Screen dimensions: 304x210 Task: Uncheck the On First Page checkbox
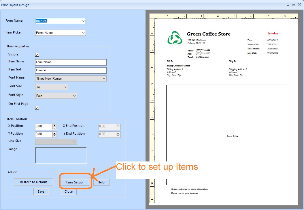pos(37,108)
